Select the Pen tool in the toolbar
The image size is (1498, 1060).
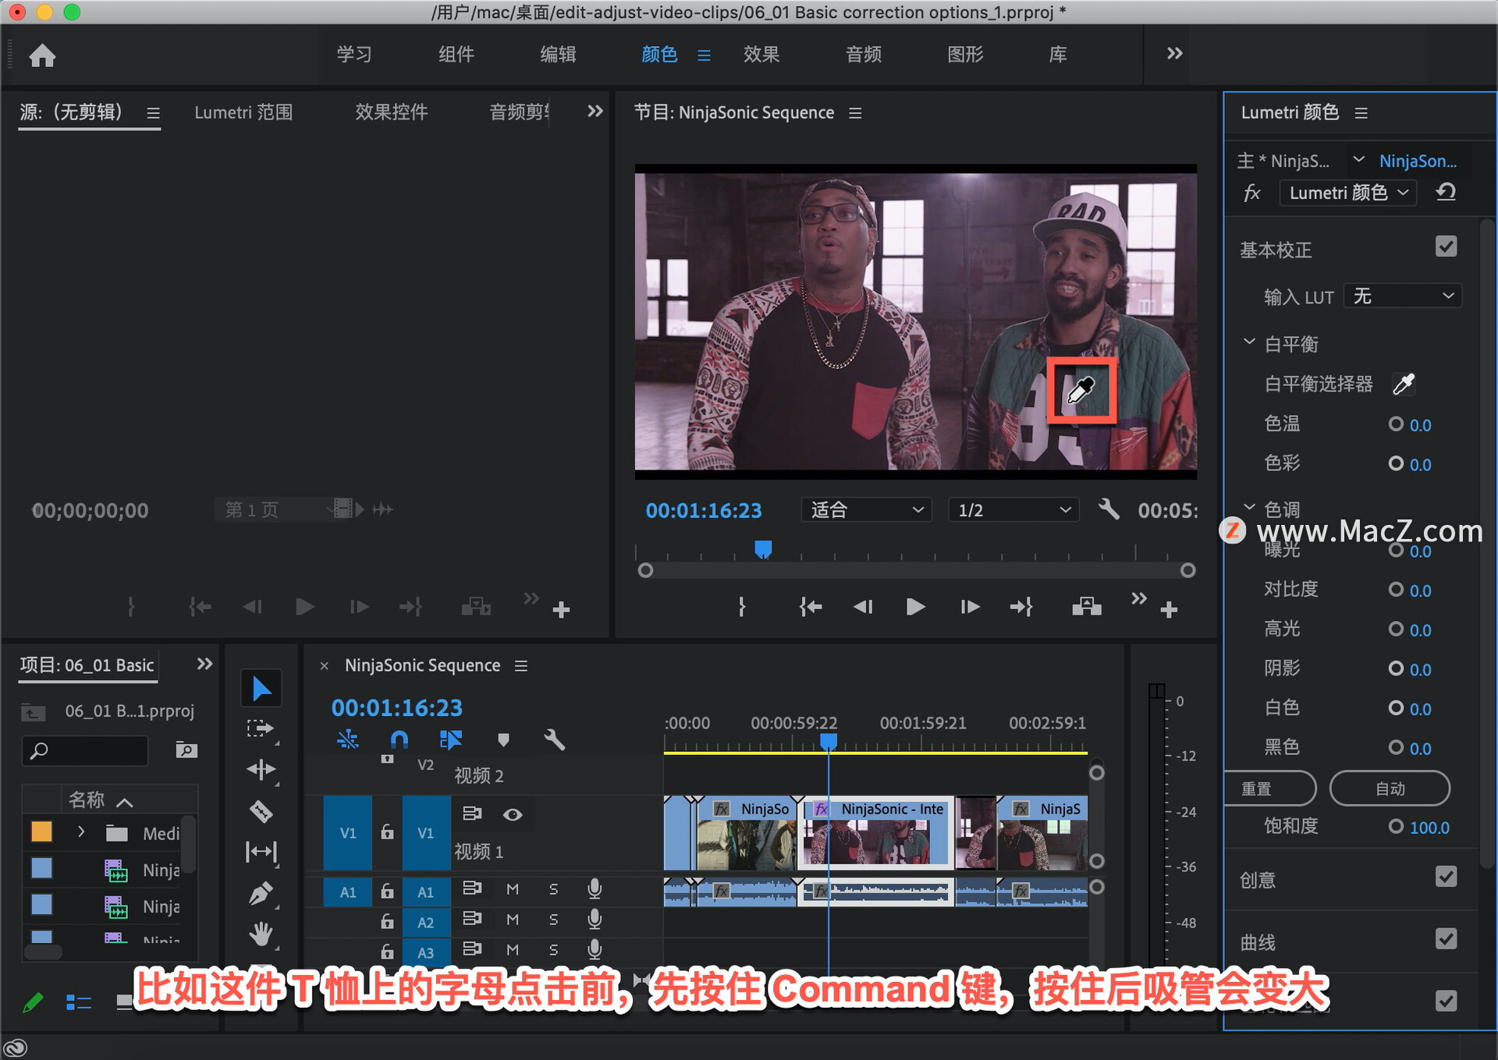(261, 893)
